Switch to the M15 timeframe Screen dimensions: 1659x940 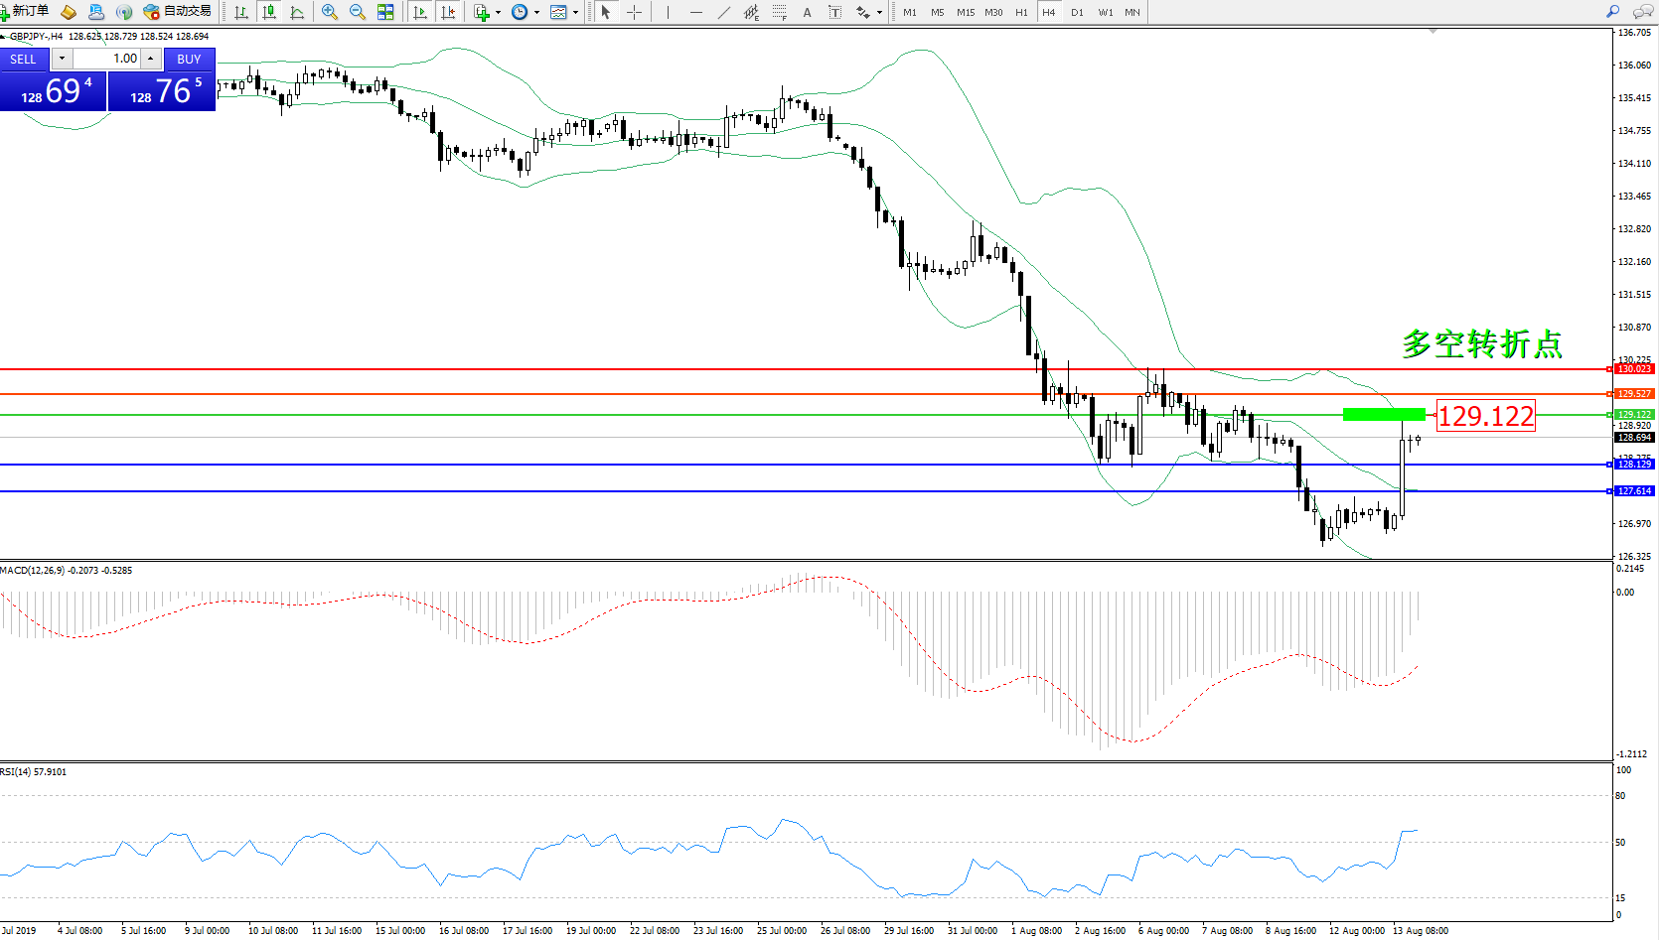(x=966, y=12)
